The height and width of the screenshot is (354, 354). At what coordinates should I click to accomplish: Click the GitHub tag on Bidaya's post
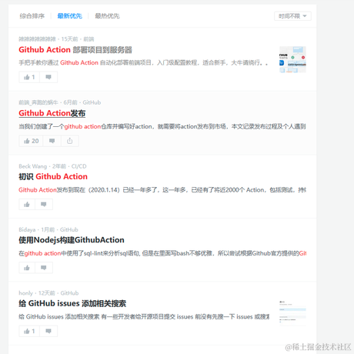(x=69, y=229)
